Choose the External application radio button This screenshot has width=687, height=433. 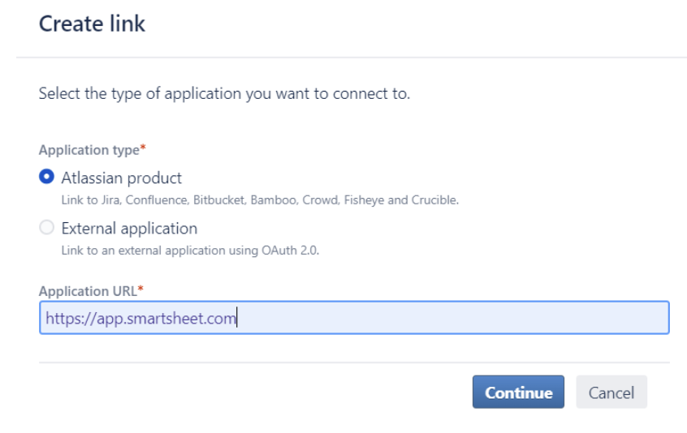click(x=47, y=228)
